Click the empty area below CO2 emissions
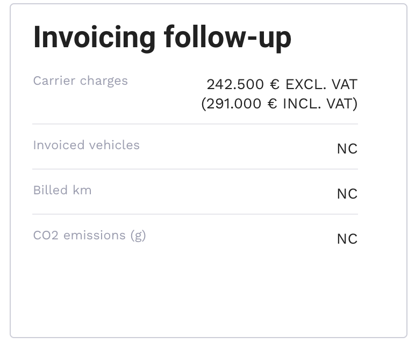This screenshot has height=351, width=415. coord(195,290)
